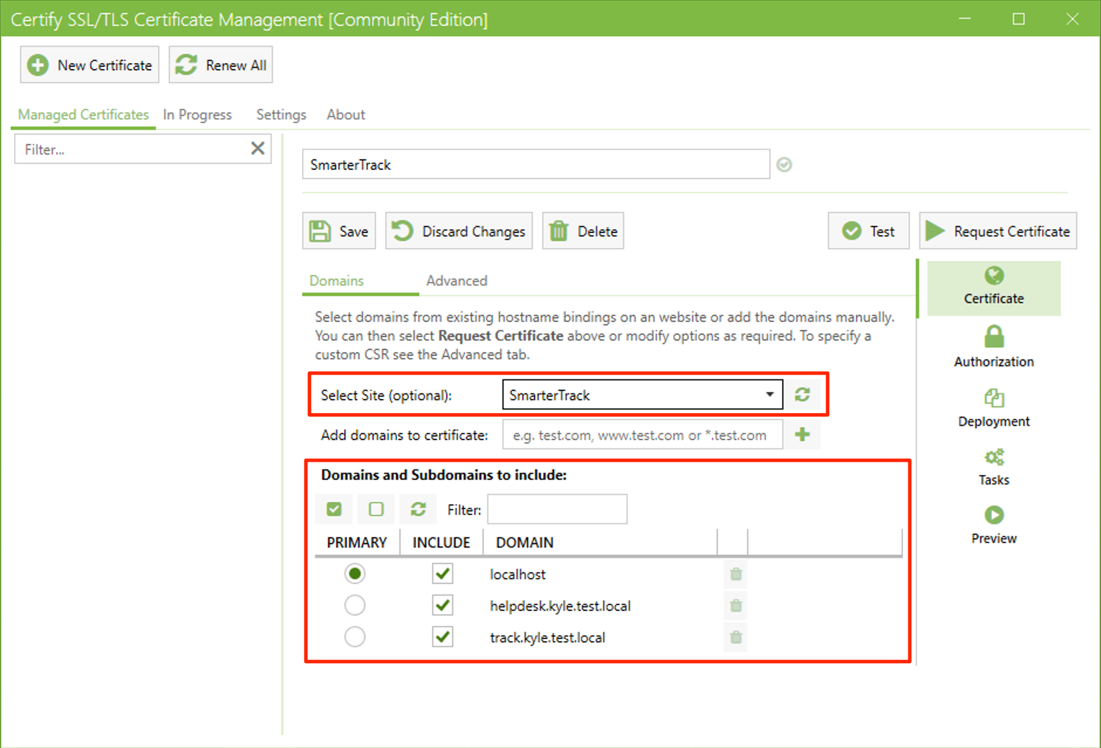Screen dimensions: 1101x748
Task: Click the DOMAIN column header
Action: 600,543
